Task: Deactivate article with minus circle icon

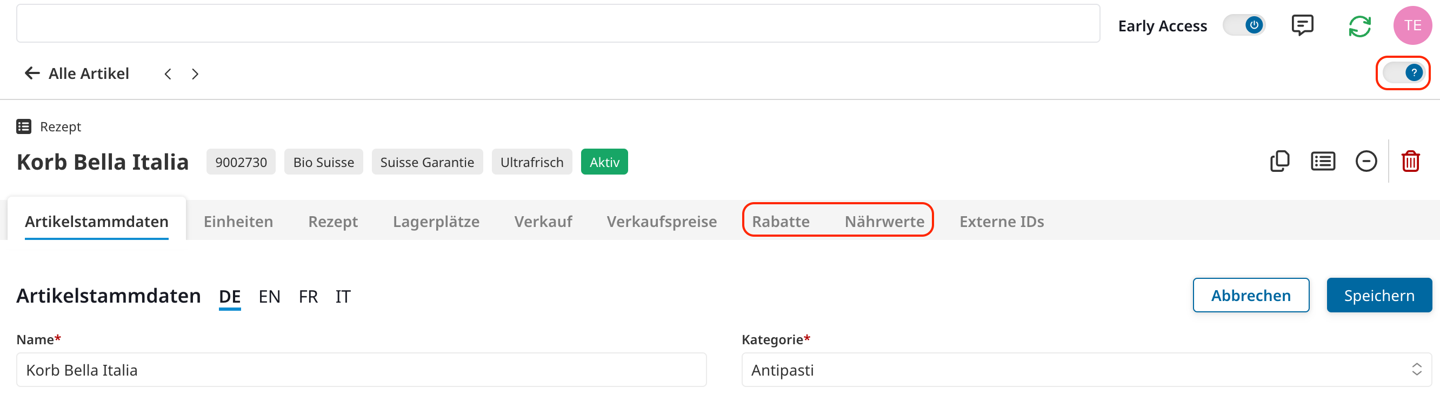Action: (x=1365, y=162)
